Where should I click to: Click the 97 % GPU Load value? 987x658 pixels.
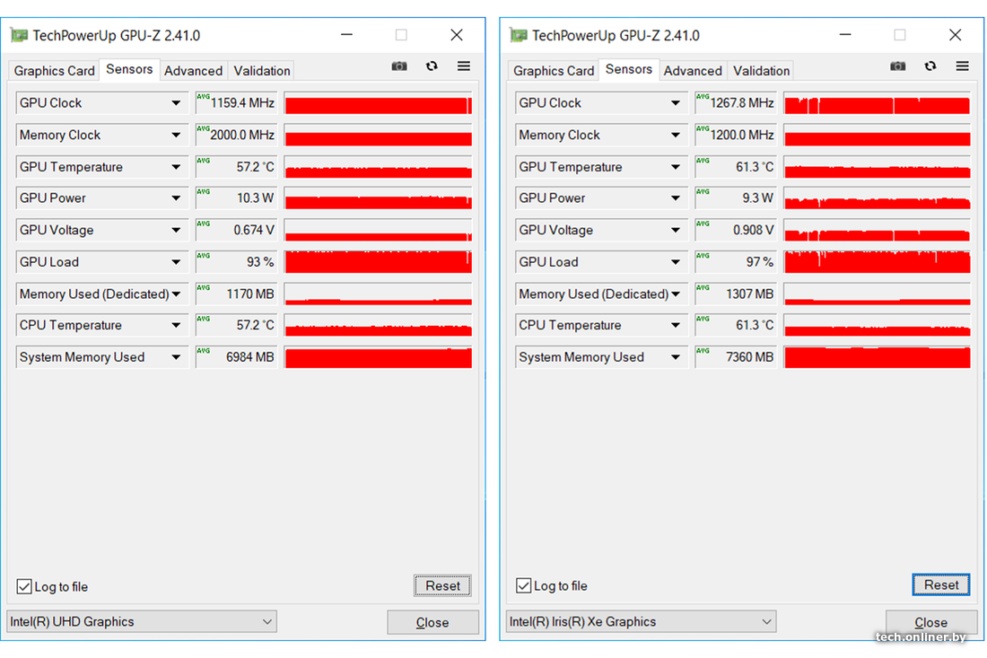736,262
